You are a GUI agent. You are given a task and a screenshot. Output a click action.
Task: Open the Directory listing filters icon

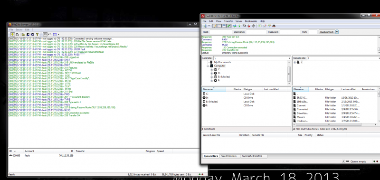pos(259,26)
